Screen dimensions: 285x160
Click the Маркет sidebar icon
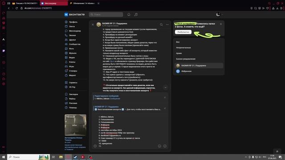66,75
